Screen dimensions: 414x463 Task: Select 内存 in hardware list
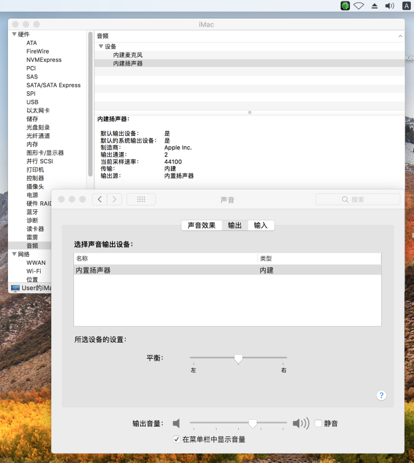pyautogui.click(x=32, y=144)
